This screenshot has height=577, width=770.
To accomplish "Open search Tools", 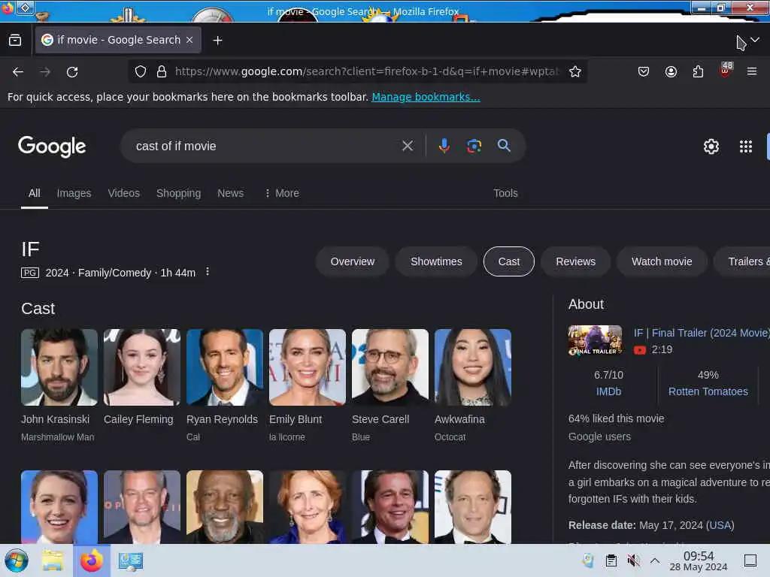I will click(x=505, y=193).
